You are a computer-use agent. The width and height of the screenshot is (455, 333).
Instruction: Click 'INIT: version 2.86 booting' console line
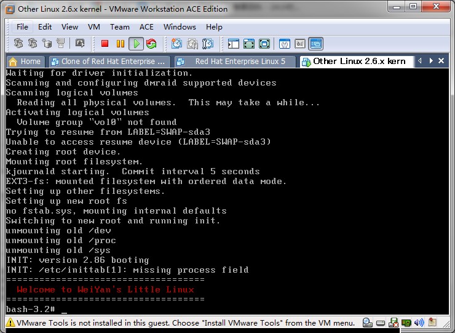pos(77,260)
